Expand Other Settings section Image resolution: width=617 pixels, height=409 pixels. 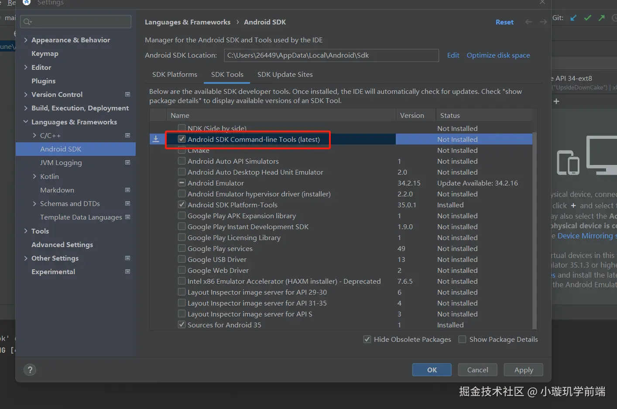[26, 258]
